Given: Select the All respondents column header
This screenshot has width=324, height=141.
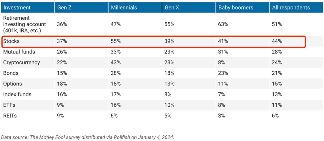Looking at the screenshot, I should tap(291, 7).
